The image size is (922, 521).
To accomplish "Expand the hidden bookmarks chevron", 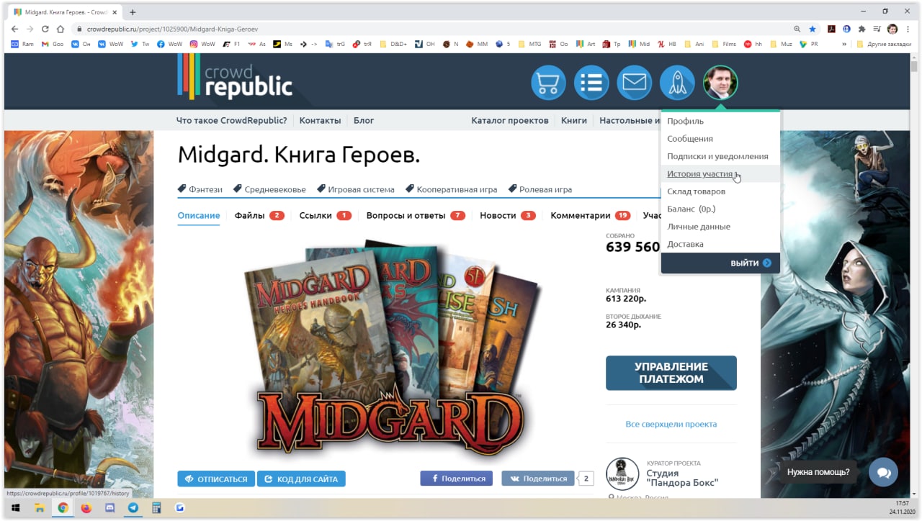I will pyautogui.click(x=844, y=44).
